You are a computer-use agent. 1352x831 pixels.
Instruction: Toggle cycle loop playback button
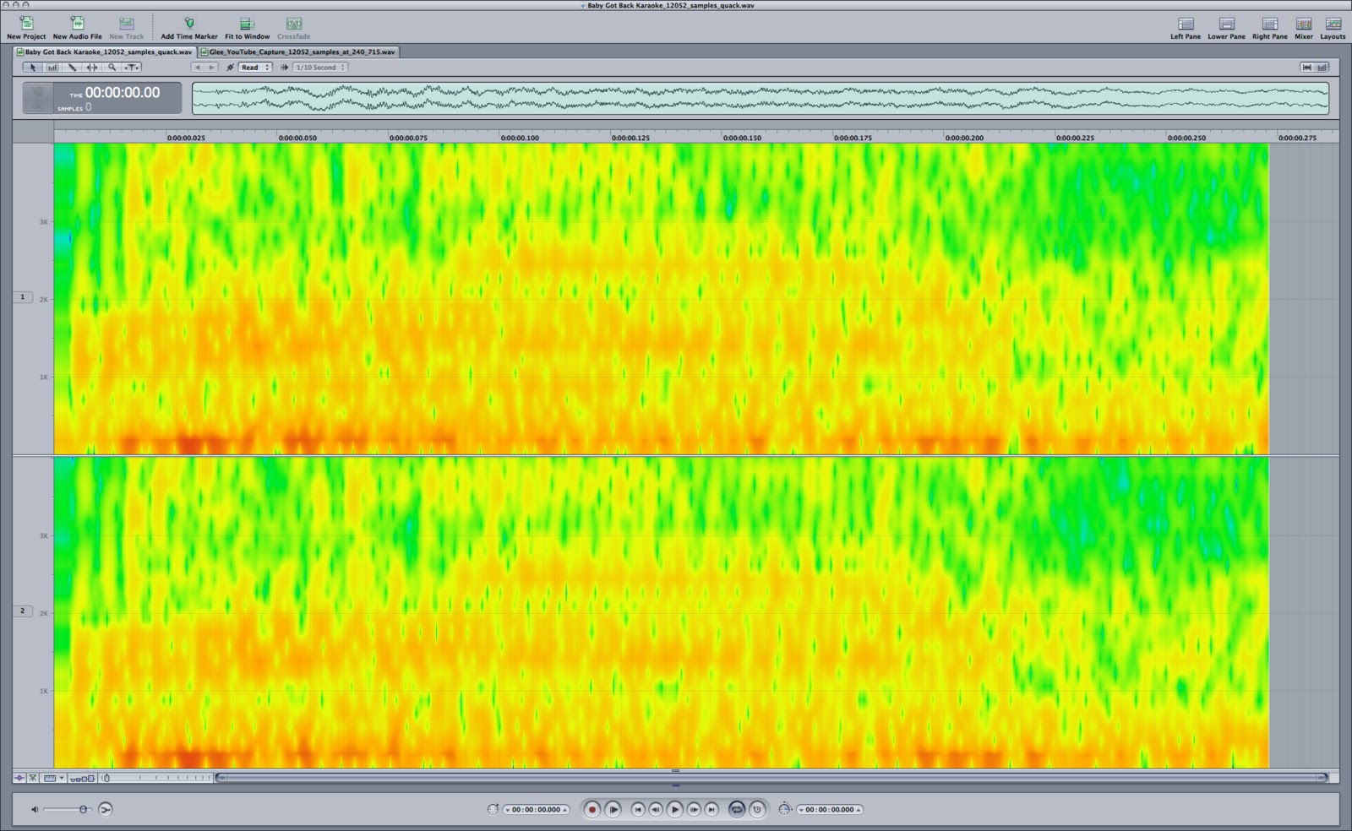(736, 809)
